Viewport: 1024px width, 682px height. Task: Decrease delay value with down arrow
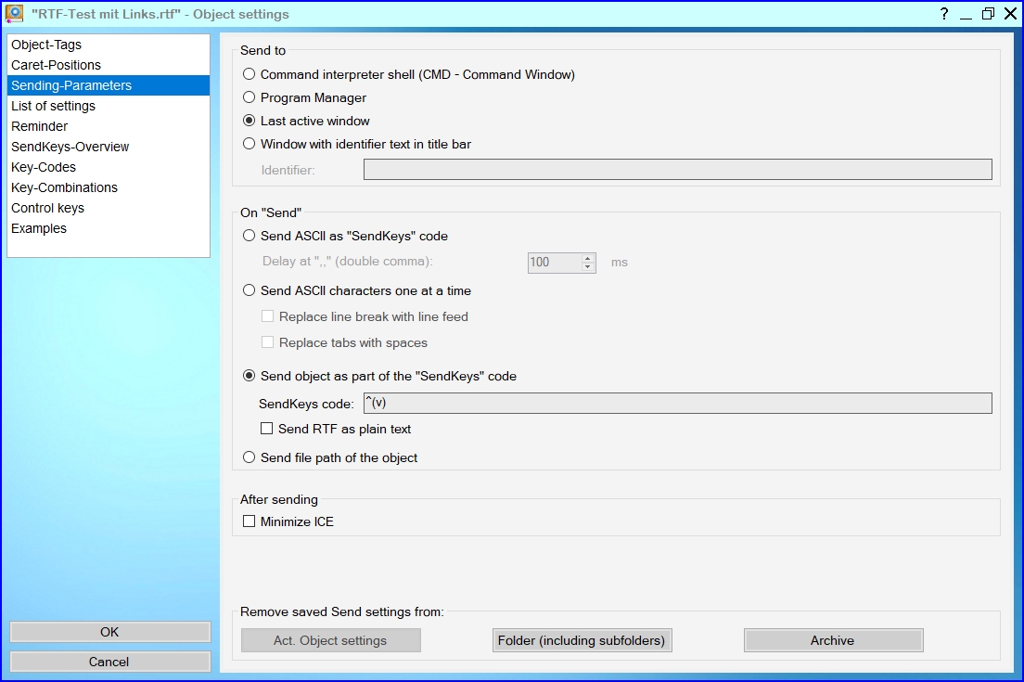[587, 267]
